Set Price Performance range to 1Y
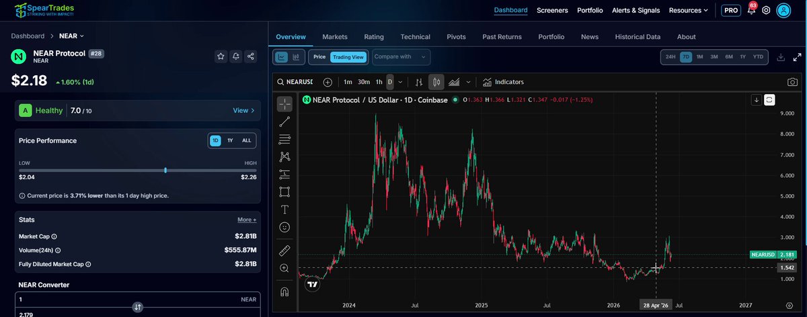The height and width of the screenshot is (317, 807). [x=230, y=140]
